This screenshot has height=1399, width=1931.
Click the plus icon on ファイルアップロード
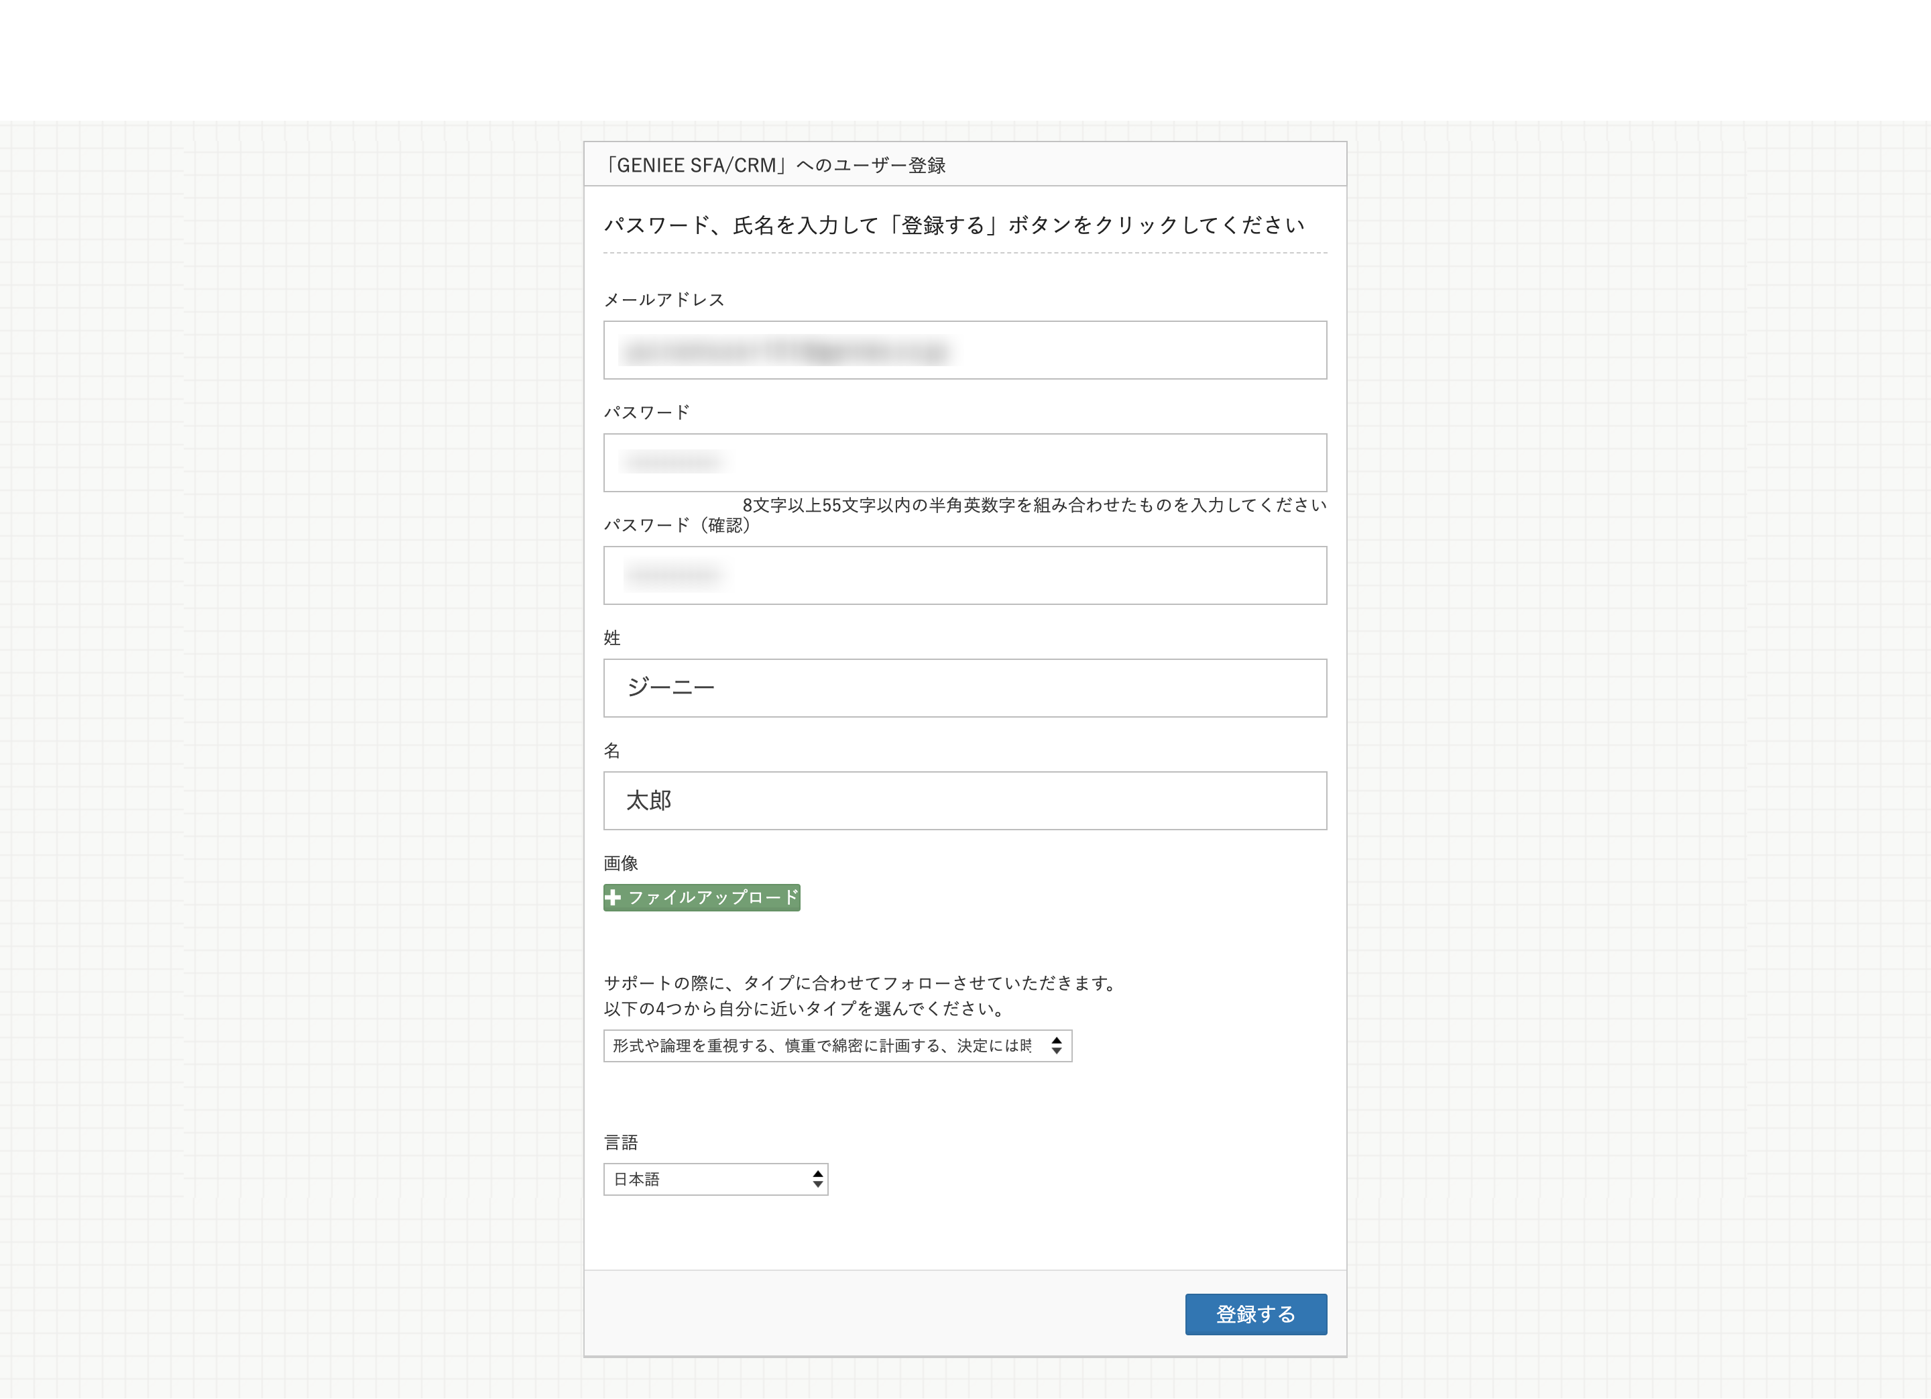pyautogui.click(x=613, y=897)
